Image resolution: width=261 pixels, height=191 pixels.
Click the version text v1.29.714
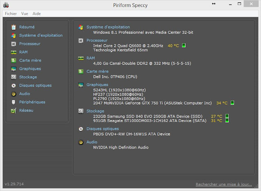(x=14, y=184)
